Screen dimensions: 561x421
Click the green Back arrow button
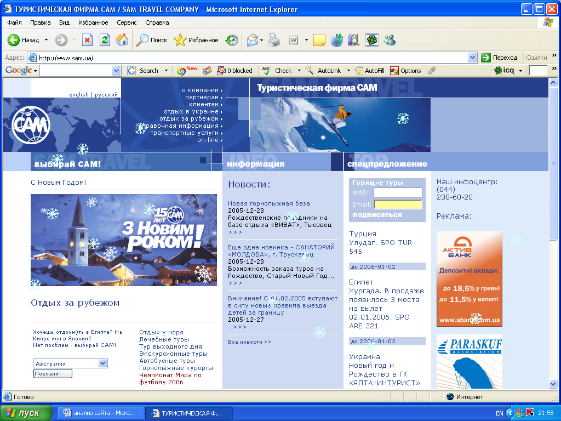(x=14, y=40)
